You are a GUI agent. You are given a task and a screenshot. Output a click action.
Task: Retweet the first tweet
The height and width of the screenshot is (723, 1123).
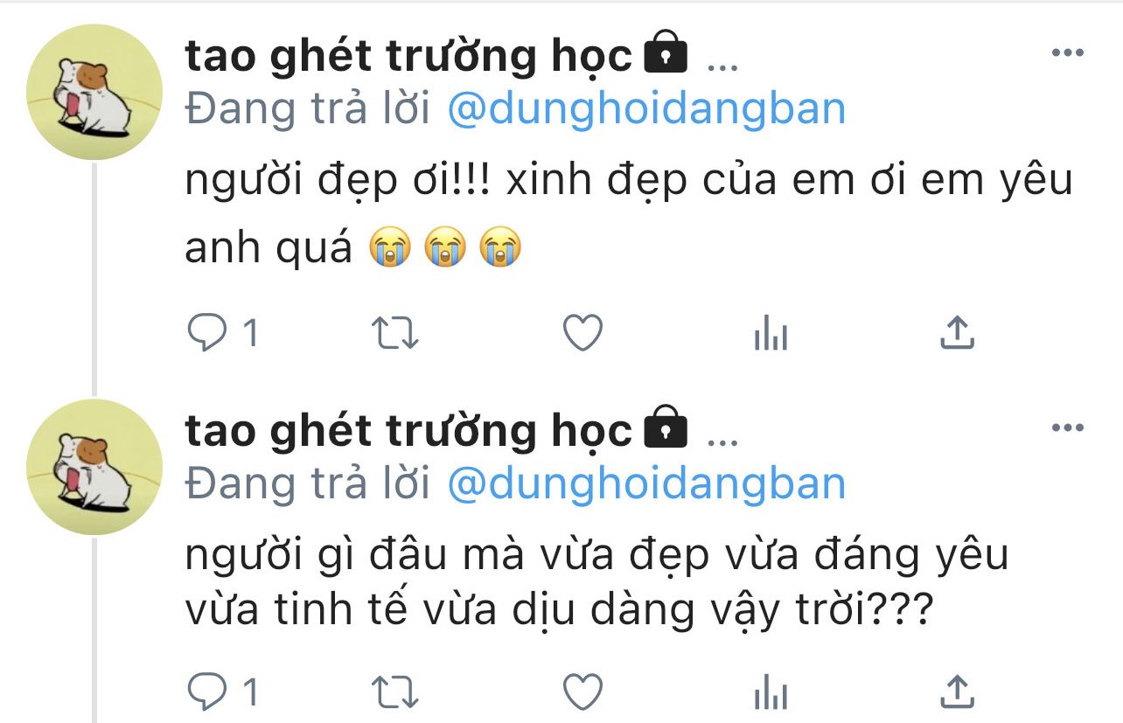395,333
